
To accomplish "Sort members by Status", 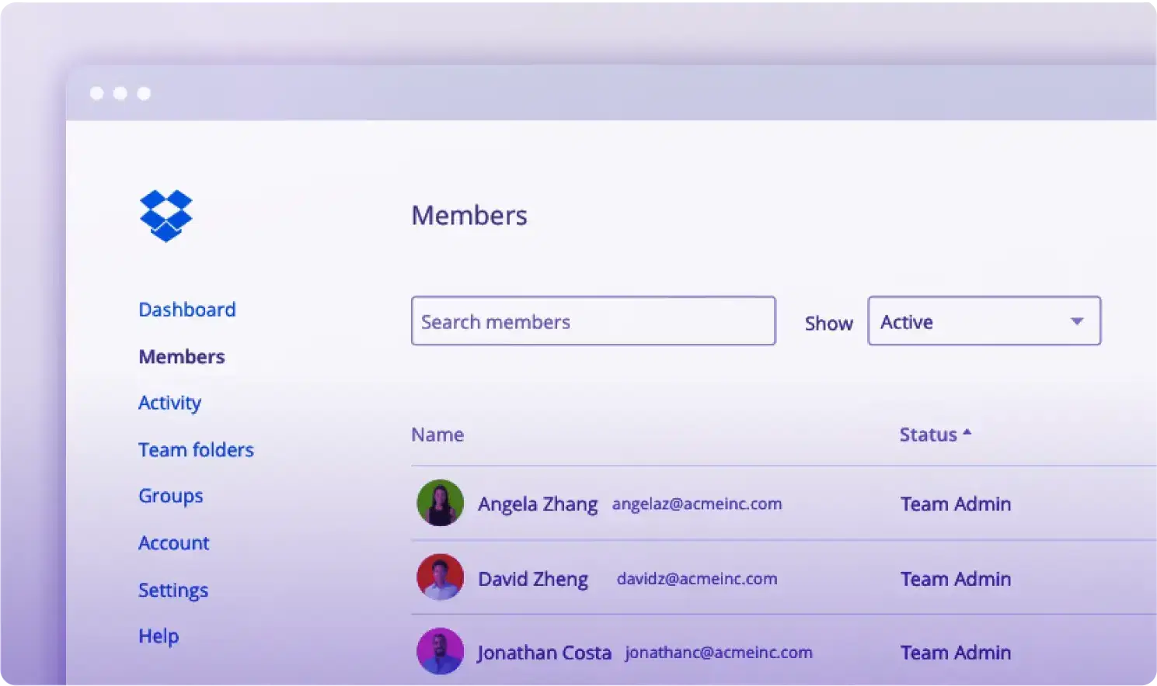I will [x=929, y=435].
